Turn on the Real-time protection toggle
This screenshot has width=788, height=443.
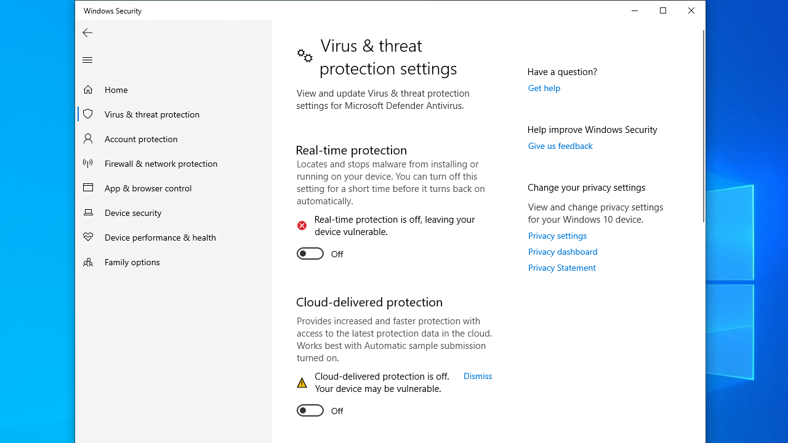pos(310,253)
